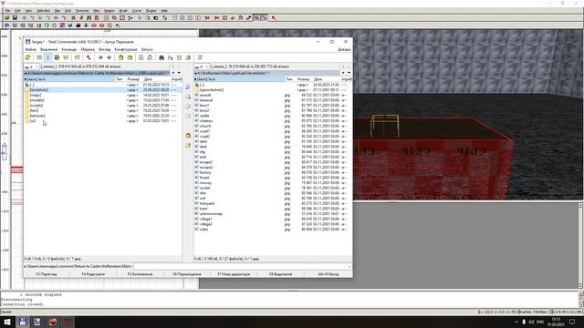
Task: Open the notification center icon in taskbar
Action: coord(572,322)
